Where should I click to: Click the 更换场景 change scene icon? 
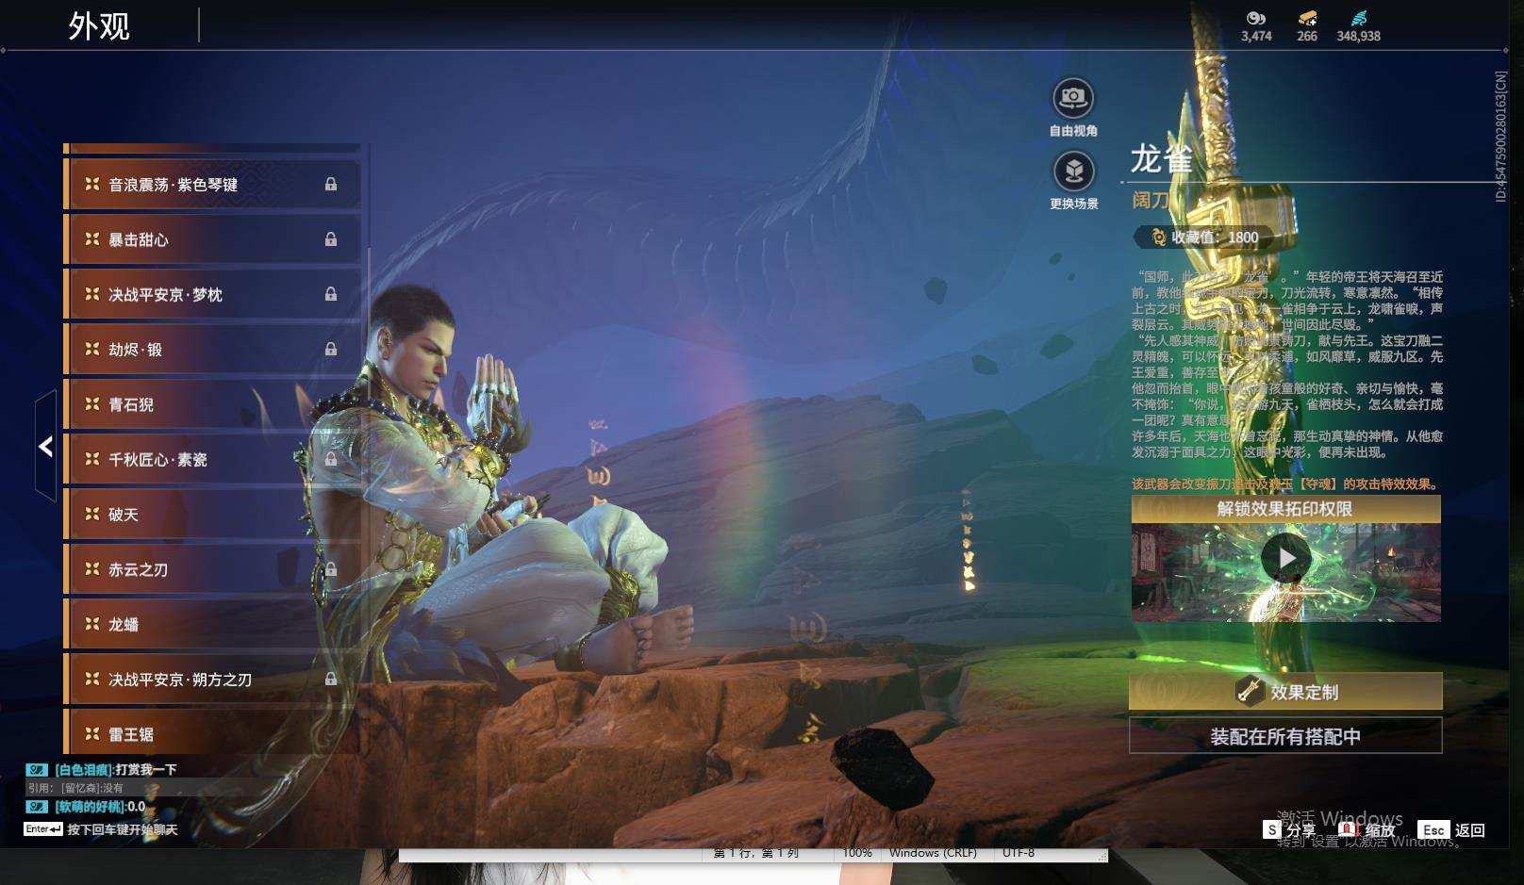pos(1073,171)
